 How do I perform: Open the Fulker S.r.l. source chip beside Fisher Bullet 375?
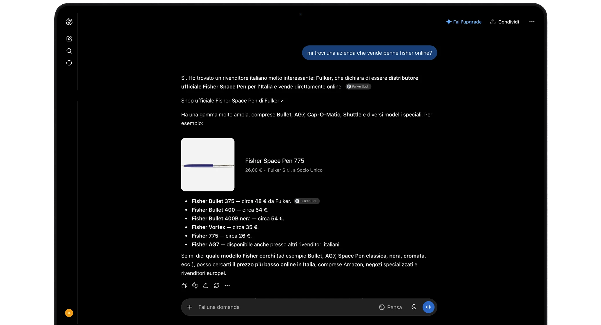click(307, 201)
